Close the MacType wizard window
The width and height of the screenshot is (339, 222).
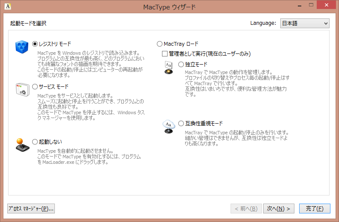(326, 5)
